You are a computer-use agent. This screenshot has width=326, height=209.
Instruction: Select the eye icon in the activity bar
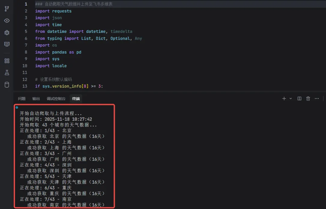tap(7, 20)
